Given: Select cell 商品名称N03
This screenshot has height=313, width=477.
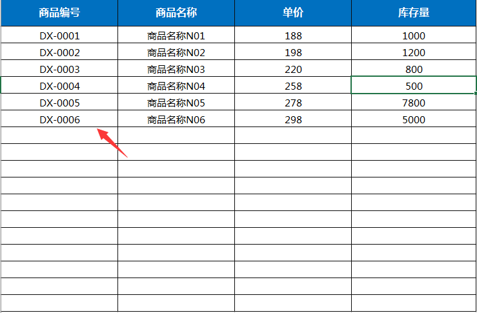Looking at the screenshot, I should [x=176, y=68].
